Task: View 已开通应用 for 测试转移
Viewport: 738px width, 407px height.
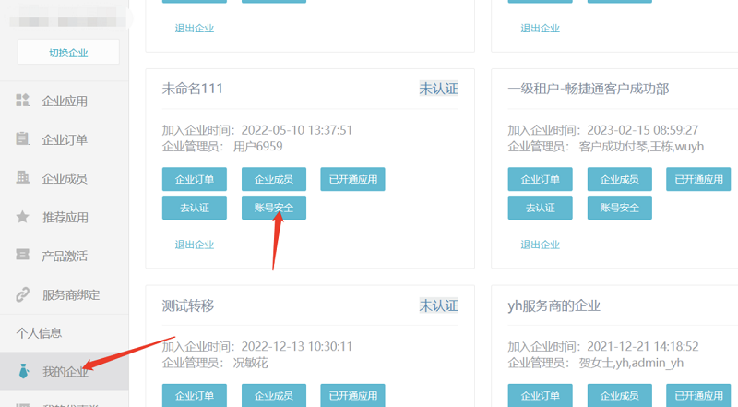Action: [352, 395]
